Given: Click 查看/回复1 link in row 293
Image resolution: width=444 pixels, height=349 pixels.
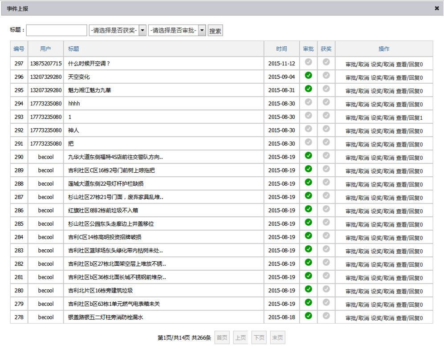Looking at the screenshot, I should click(x=409, y=118).
